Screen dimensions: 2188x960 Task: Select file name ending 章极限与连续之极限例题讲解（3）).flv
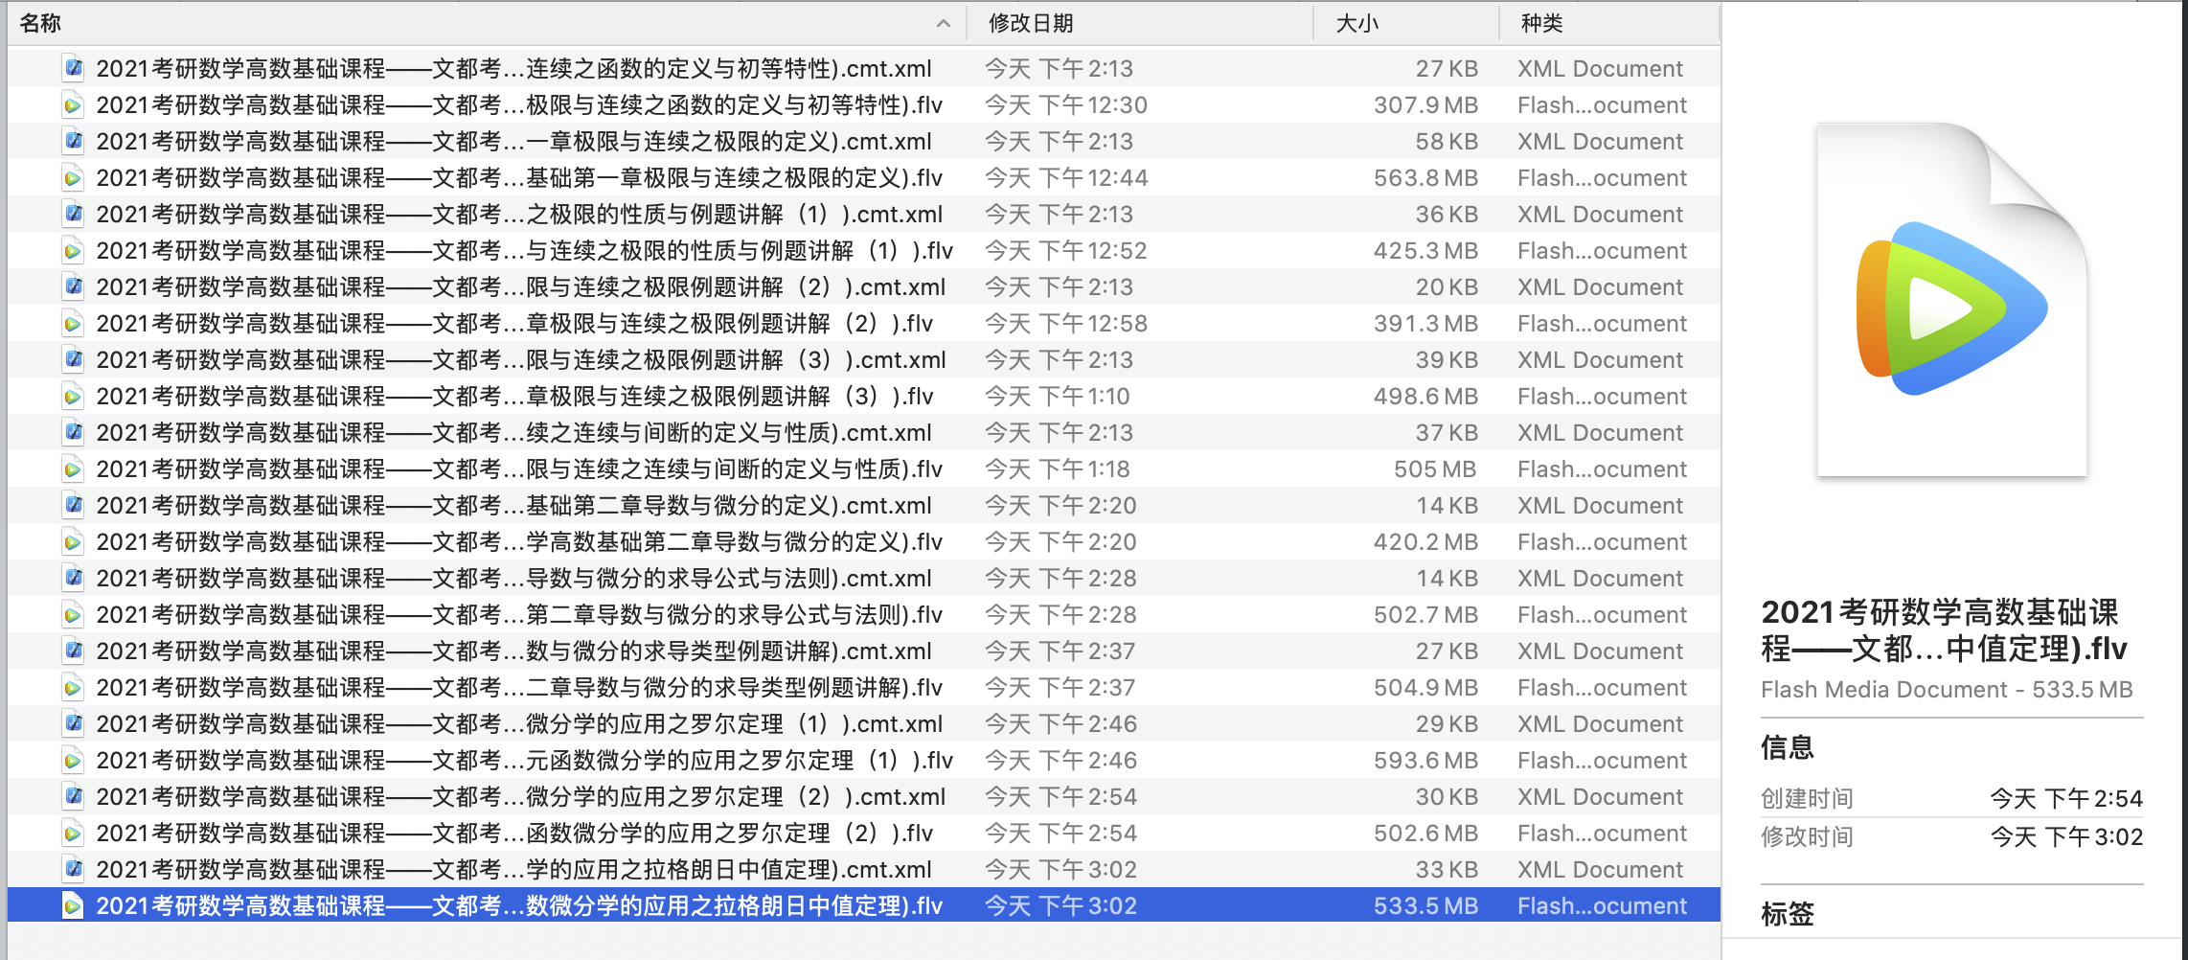(514, 396)
